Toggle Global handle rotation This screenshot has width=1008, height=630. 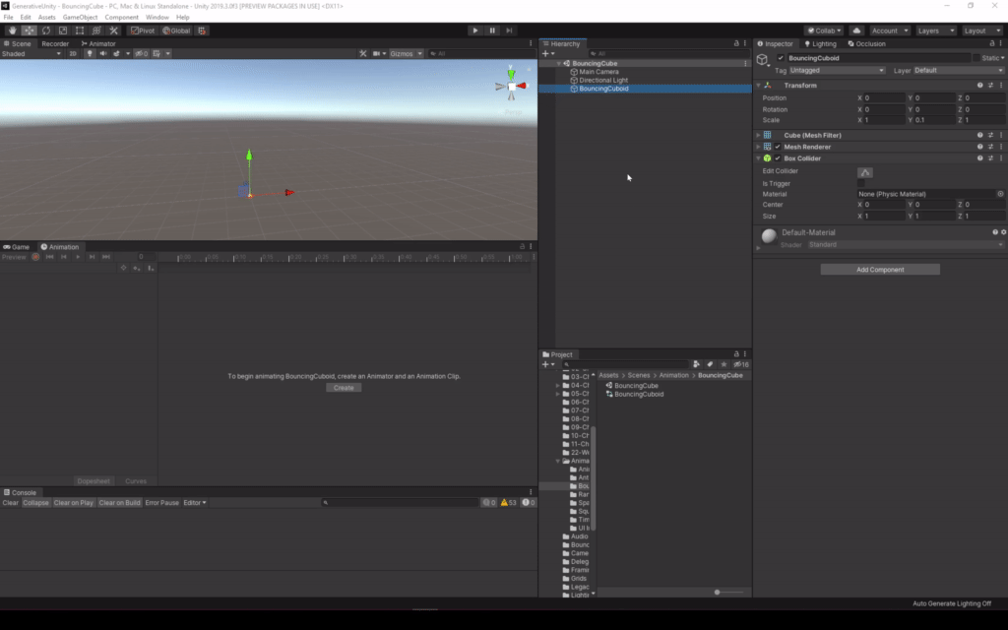point(176,31)
